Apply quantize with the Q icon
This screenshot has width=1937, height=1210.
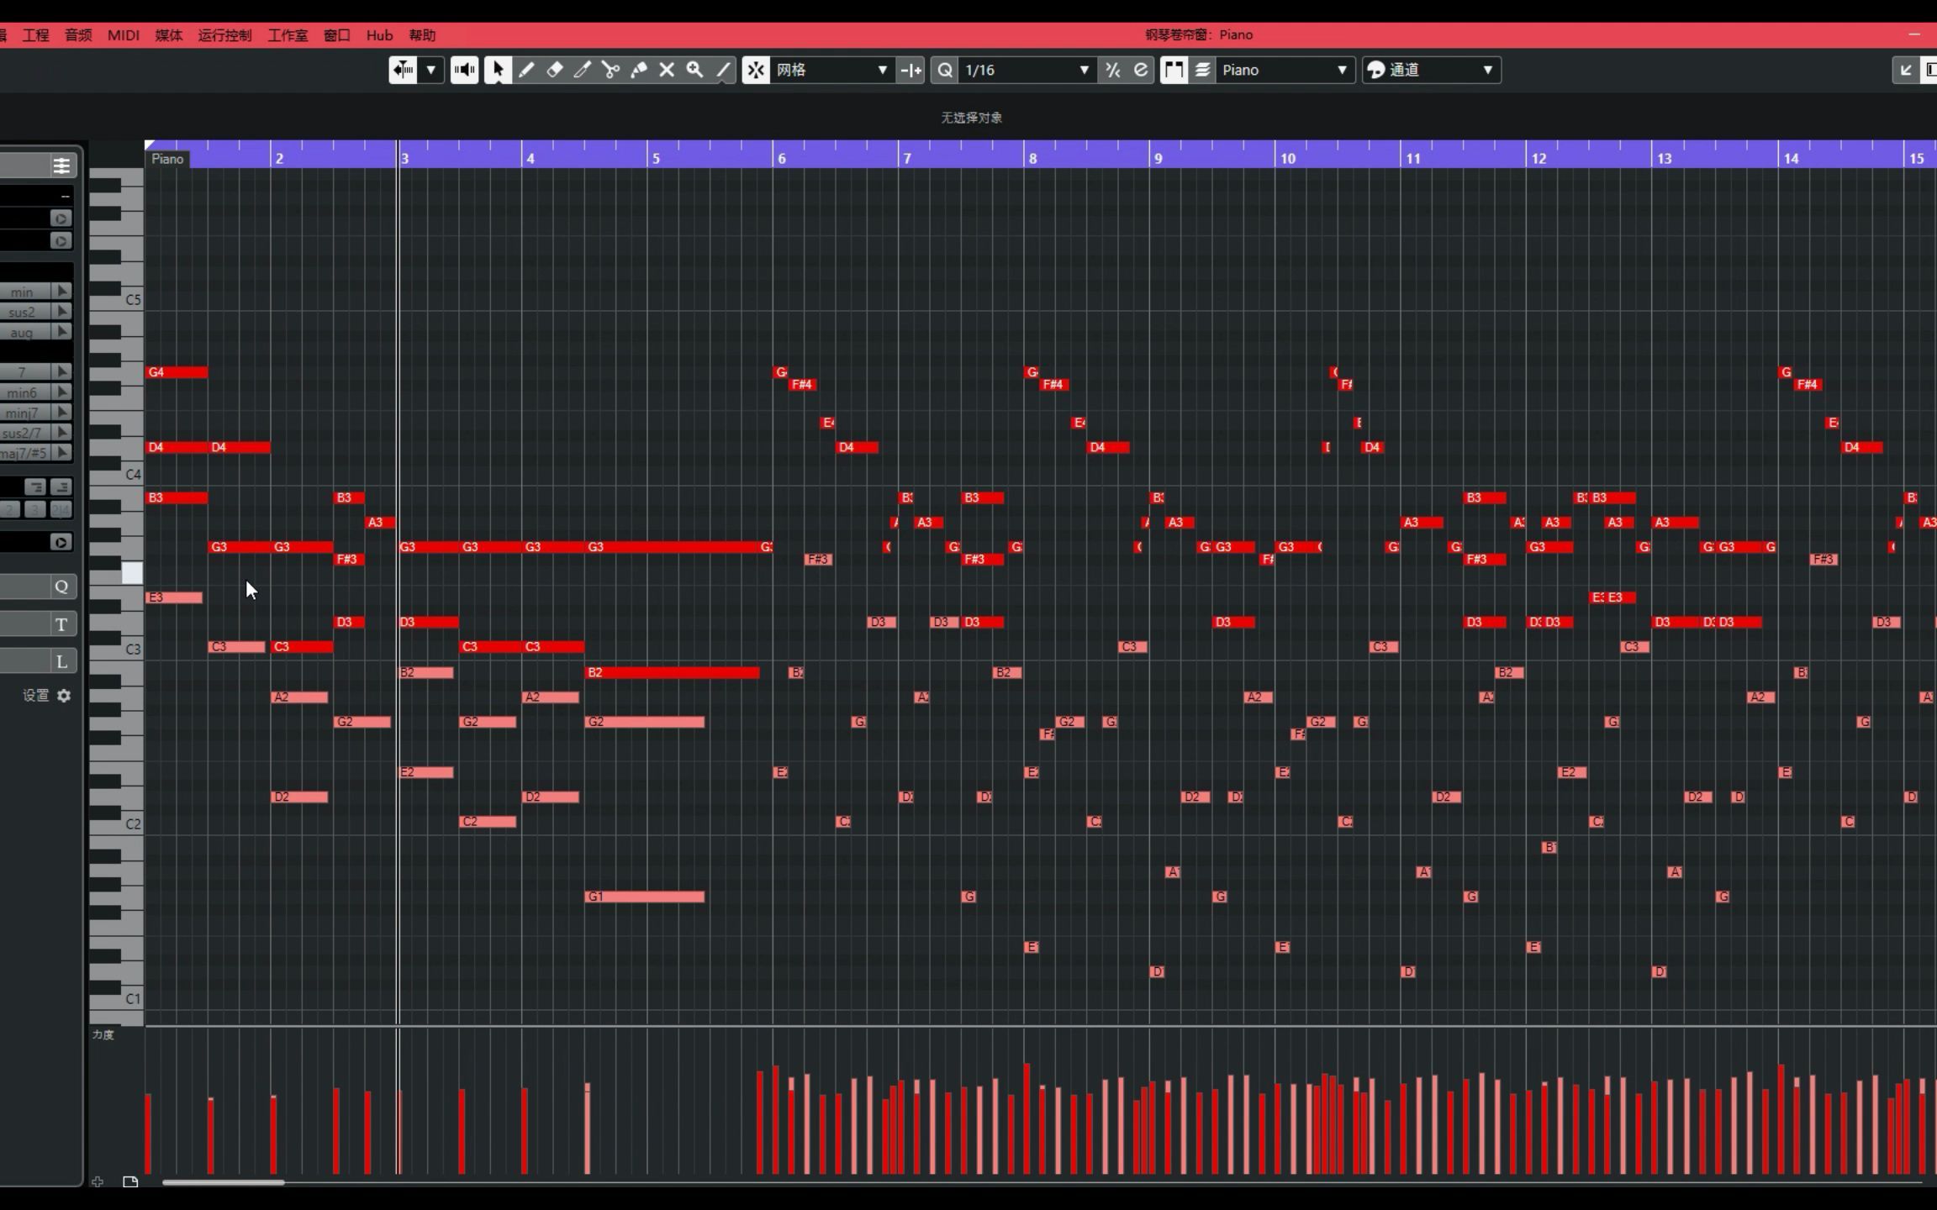(944, 70)
